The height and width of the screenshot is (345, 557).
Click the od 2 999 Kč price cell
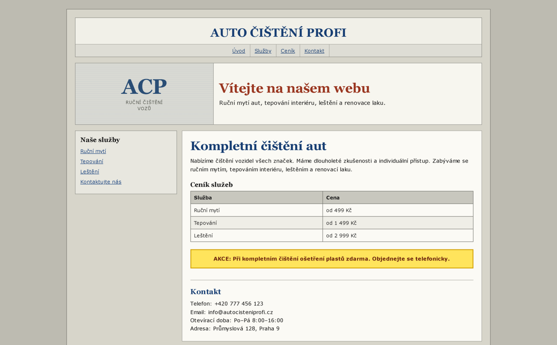coord(398,236)
